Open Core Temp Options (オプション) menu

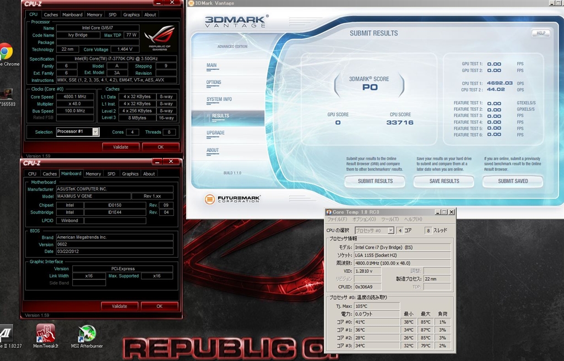364,220
